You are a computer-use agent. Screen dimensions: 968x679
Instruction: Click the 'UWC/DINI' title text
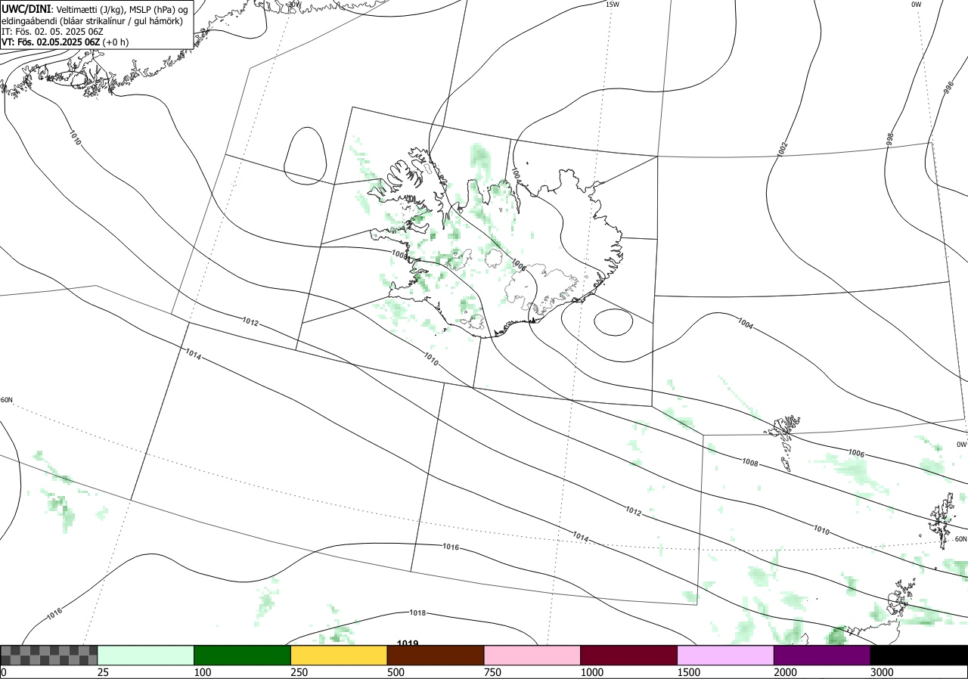point(26,8)
